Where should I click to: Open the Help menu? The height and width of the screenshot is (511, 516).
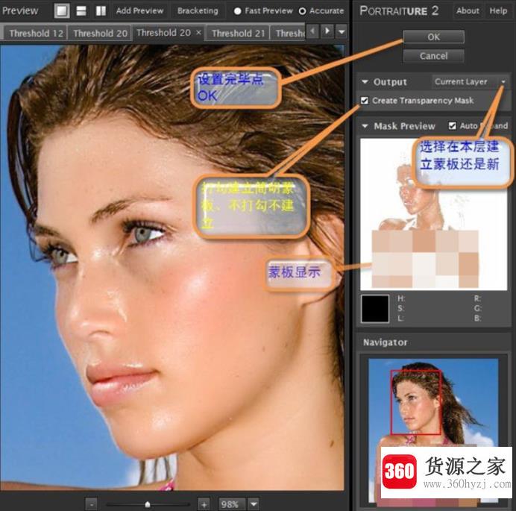[x=498, y=11]
